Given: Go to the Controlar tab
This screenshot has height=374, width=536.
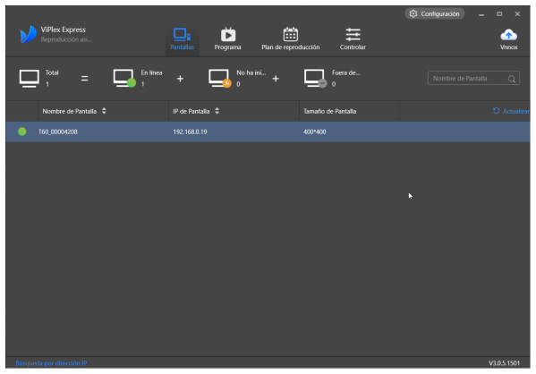Looking at the screenshot, I should tap(353, 39).
